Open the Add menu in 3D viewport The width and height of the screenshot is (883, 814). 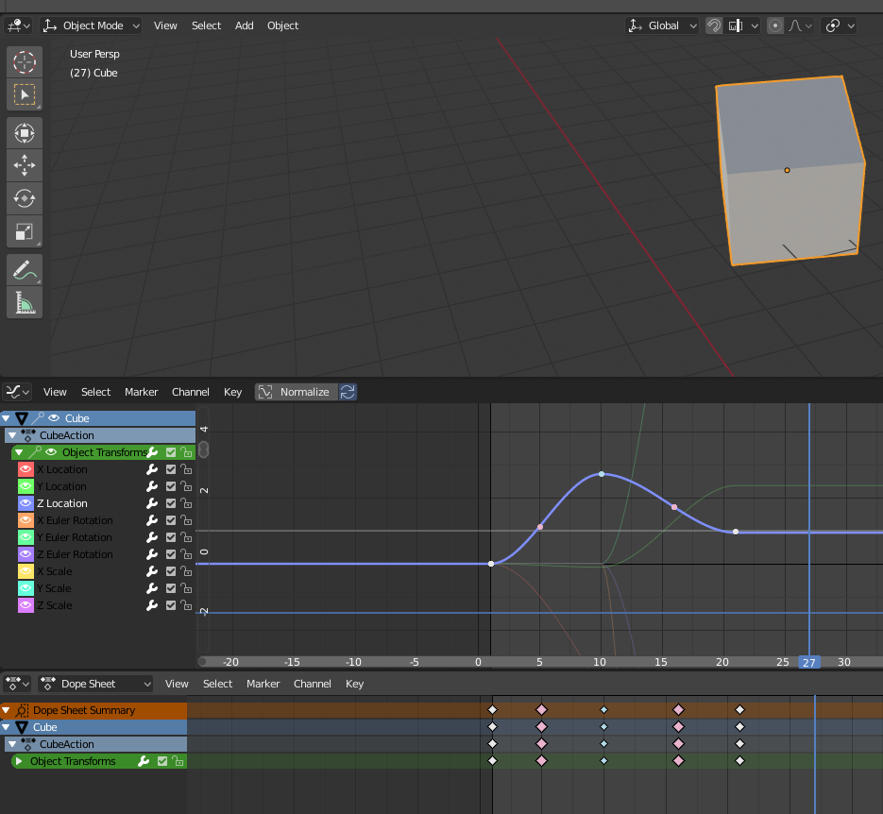[x=244, y=25]
